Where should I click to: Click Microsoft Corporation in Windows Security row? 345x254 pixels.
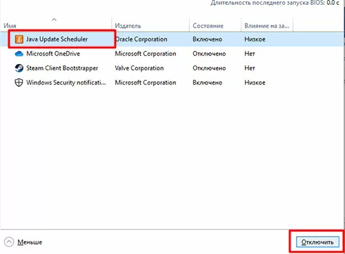[146, 83]
